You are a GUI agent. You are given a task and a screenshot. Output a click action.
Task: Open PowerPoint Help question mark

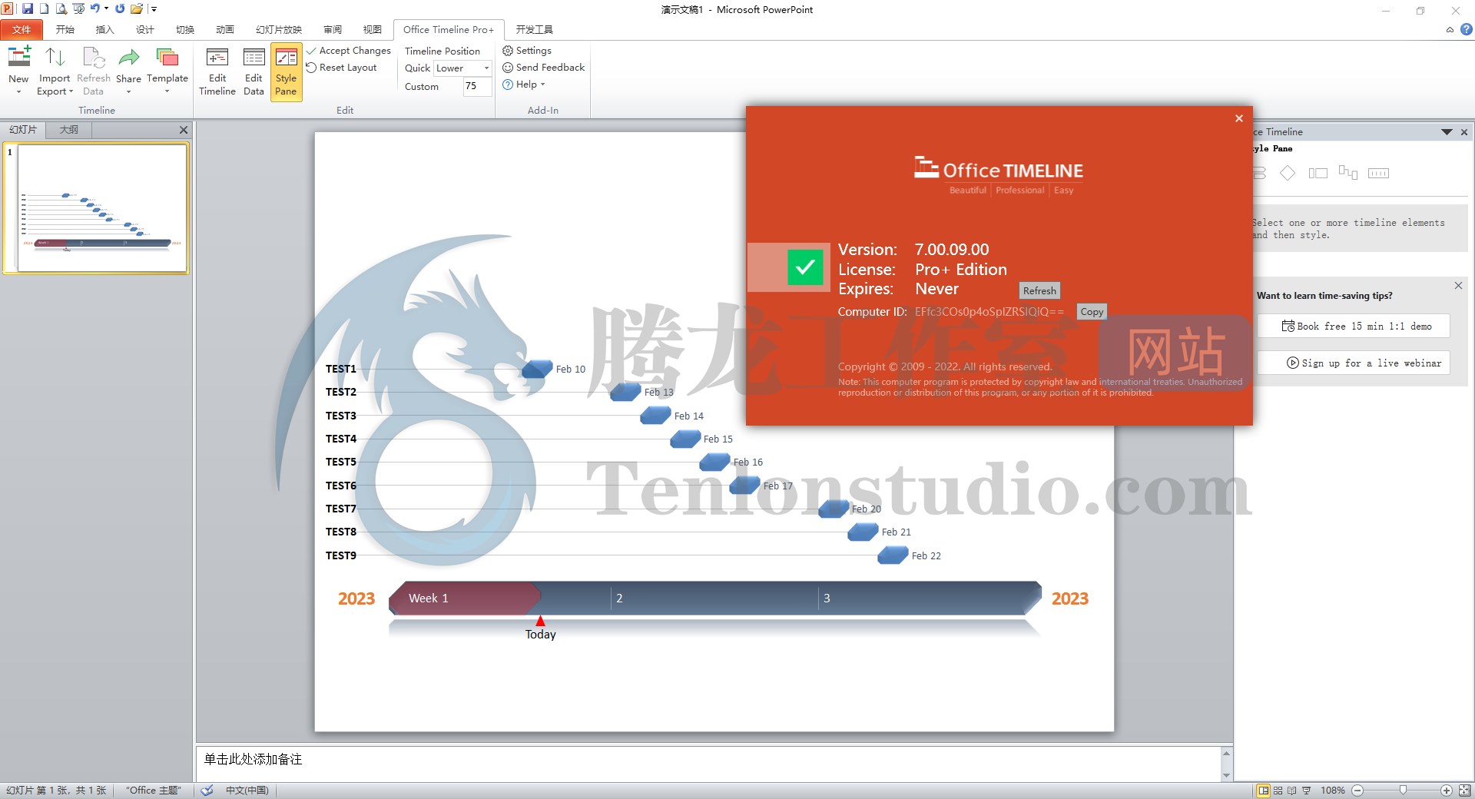pos(1466,30)
